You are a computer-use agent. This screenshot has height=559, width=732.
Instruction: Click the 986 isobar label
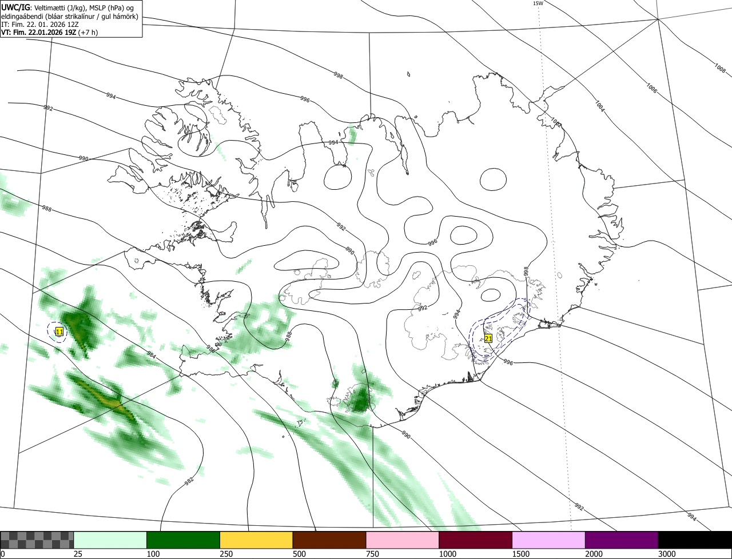pos(212,348)
